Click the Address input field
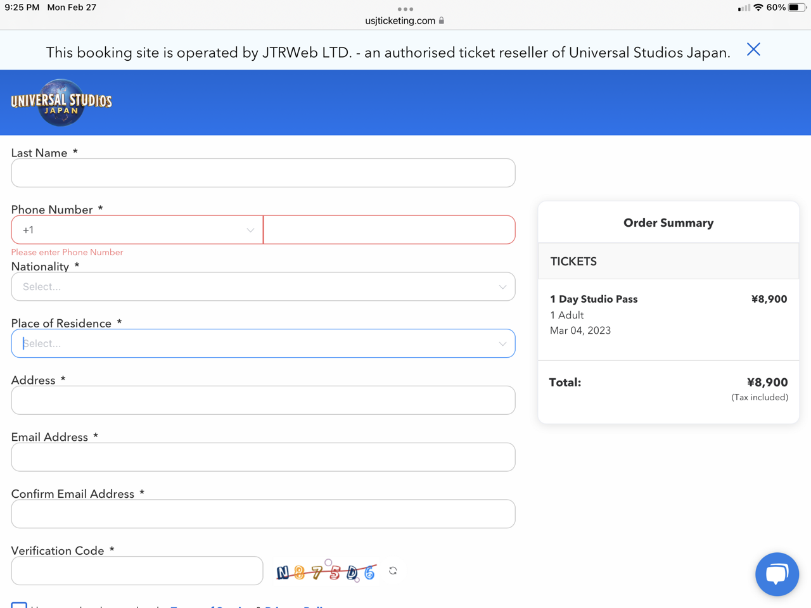This screenshot has height=608, width=811. click(263, 400)
